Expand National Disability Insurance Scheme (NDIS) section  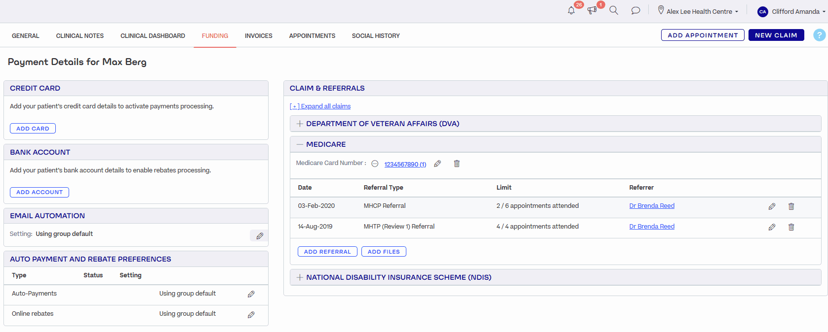click(x=300, y=277)
